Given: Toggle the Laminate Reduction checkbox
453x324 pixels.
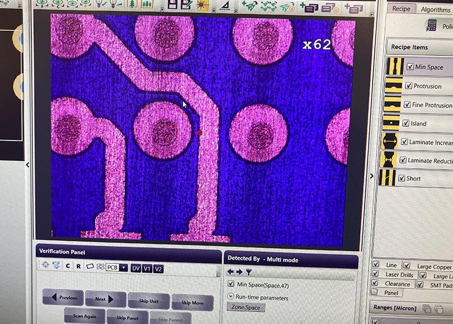Looking at the screenshot, I should 403,160.
